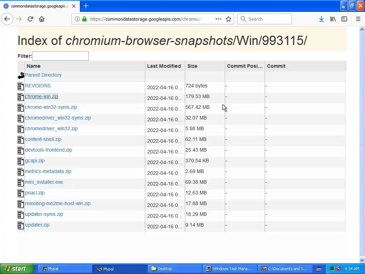Download chrome-win.zip

41,96
